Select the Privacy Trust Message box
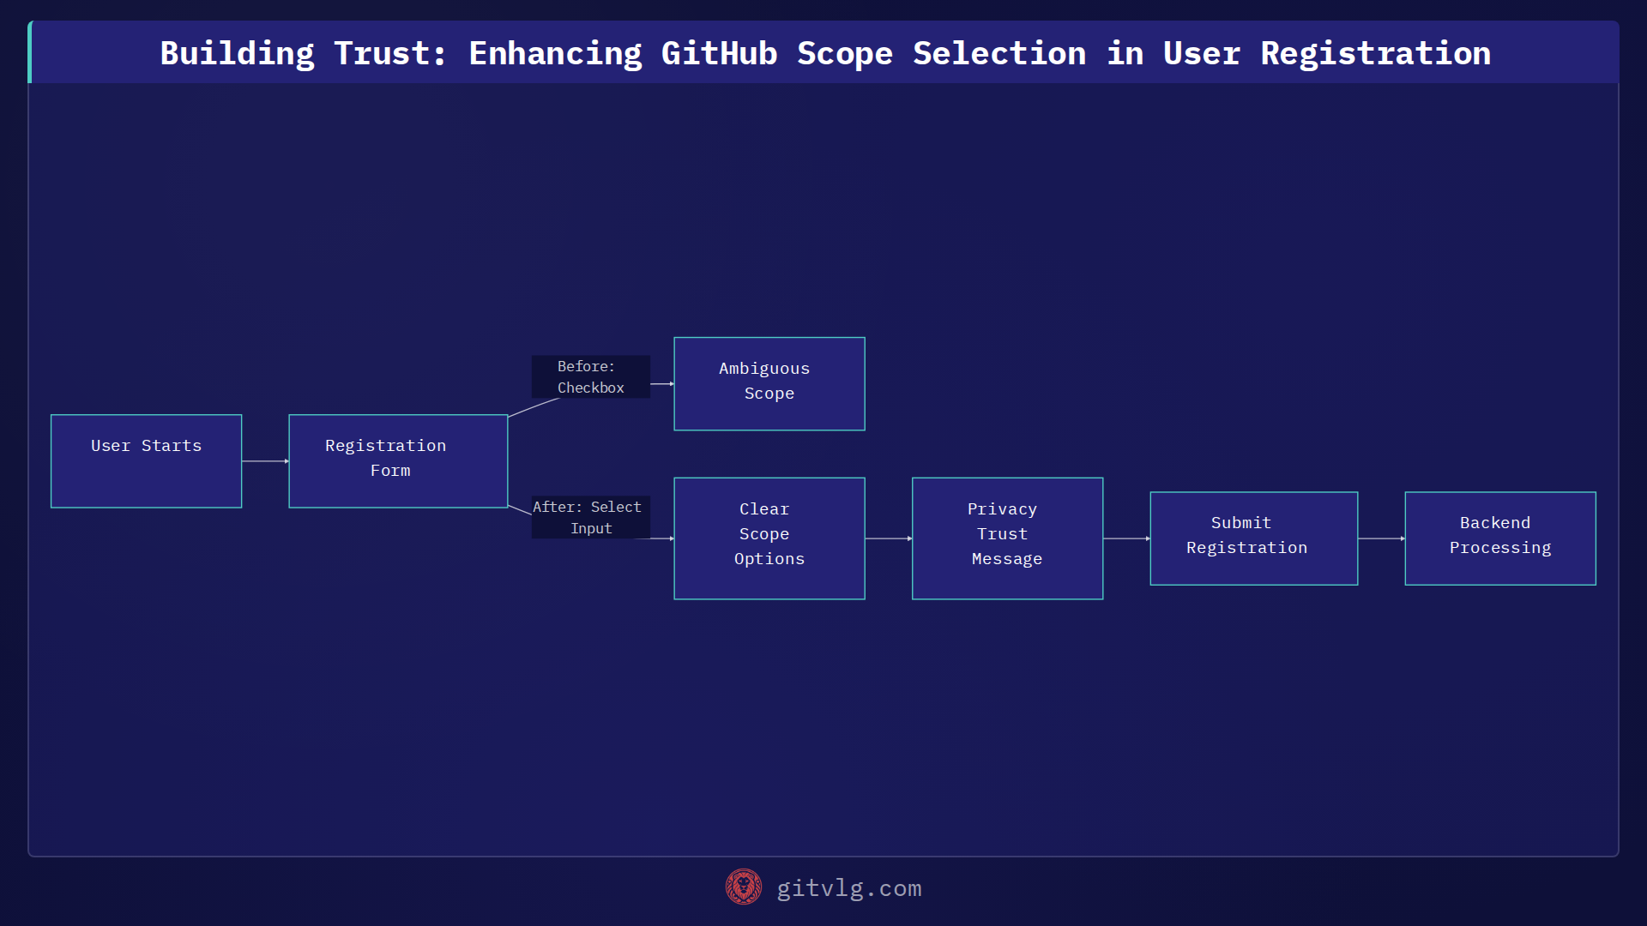1647x926 pixels. click(x=1007, y=538)
